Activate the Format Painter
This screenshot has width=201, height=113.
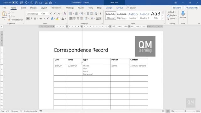coord(15,20)
